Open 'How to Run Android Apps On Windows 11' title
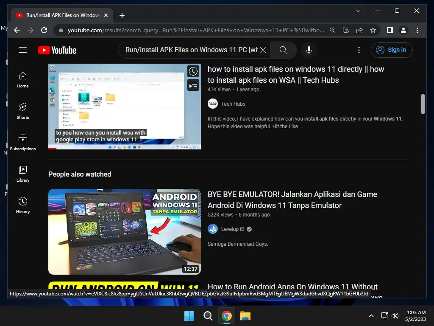The image size is (434, 326). [292, 287]
